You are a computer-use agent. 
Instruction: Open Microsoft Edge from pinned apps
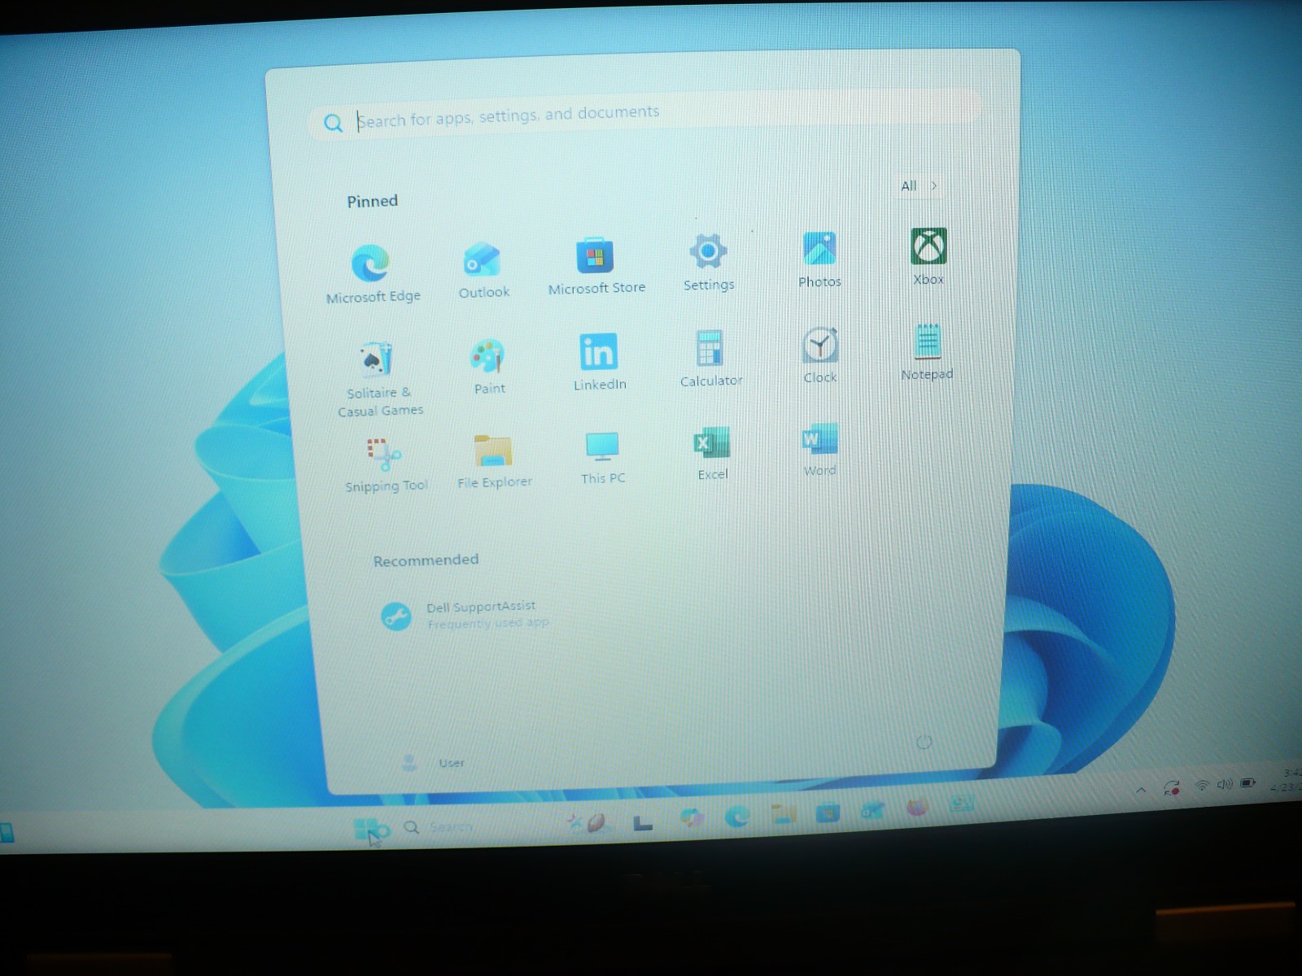point(372,274)
